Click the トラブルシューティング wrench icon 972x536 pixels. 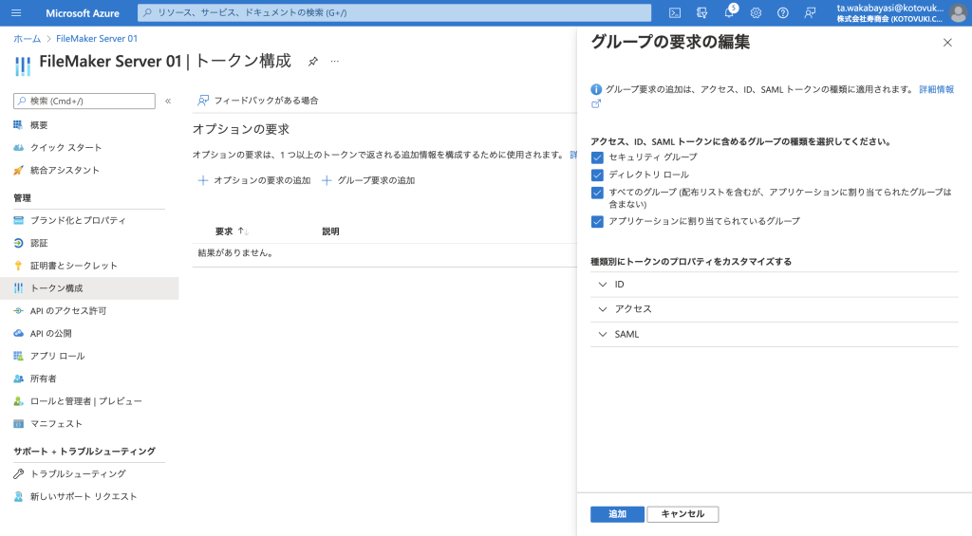(18, 474)
